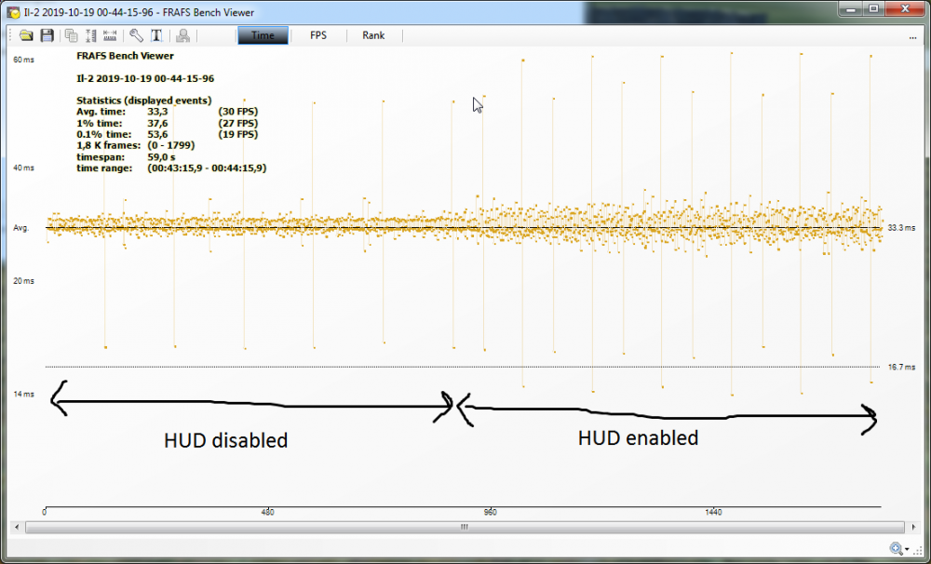Save the chart with the floppy disk icon
Viewport: 931px width, 564px height.
[47, 35]
